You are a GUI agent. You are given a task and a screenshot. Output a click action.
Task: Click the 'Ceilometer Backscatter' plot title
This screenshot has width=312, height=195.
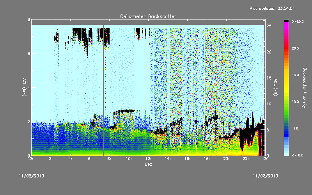click(148, 16)
